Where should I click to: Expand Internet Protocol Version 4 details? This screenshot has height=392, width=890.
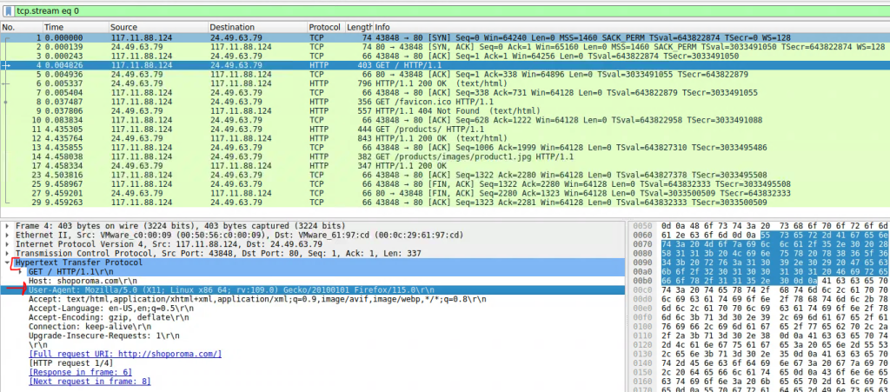(x=9, y=244)
